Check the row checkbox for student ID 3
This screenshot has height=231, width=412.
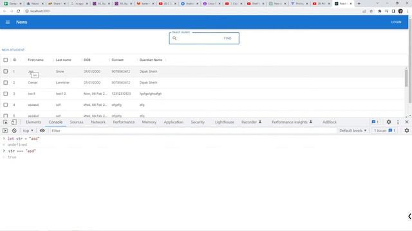tap(6, 94)
